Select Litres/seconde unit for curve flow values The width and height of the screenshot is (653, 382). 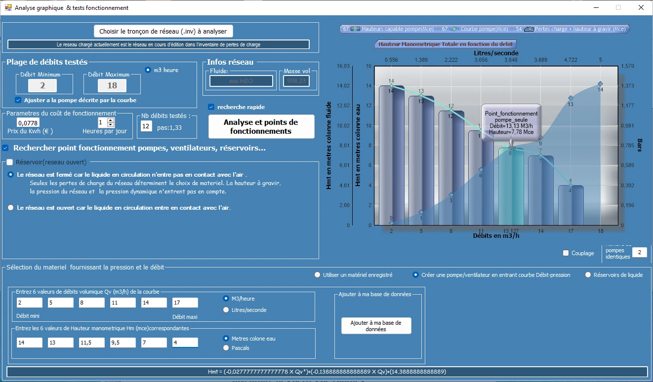226,310
